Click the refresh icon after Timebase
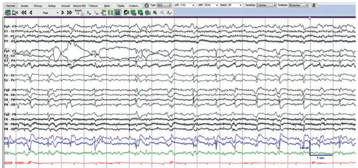The width and height of the screenshot is (358, 168). pos(314,5)
